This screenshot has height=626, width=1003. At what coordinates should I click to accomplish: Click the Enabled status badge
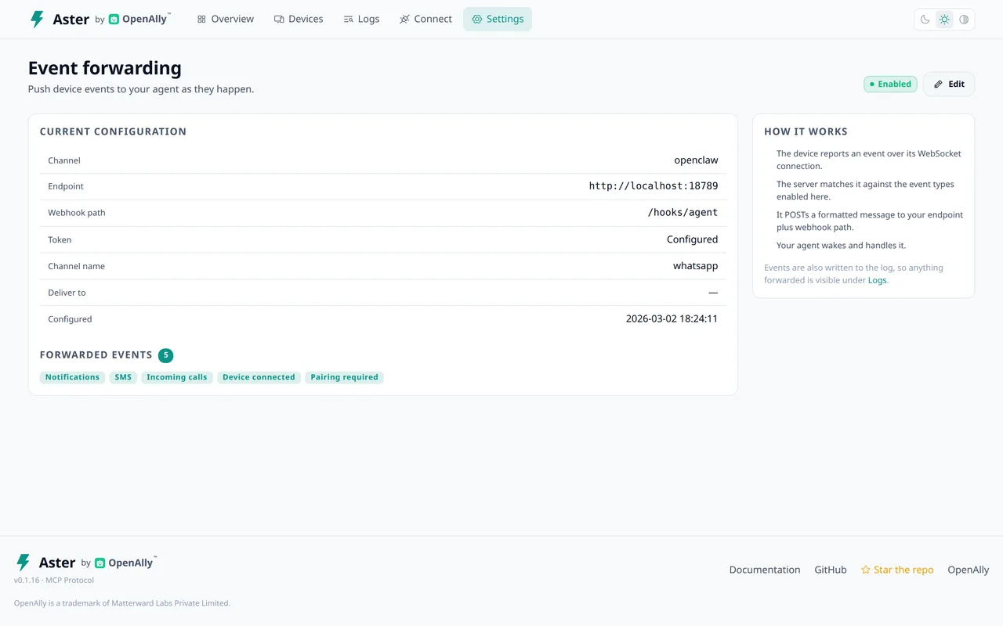(x=890, y=84)
